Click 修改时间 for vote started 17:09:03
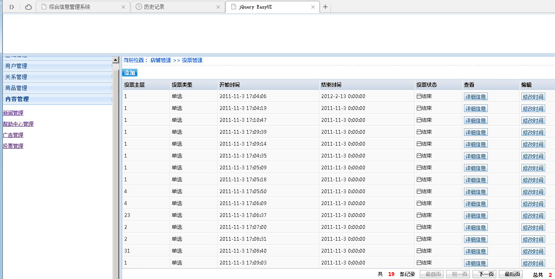Viewport: 555px width, 279px height. point(533,263)
